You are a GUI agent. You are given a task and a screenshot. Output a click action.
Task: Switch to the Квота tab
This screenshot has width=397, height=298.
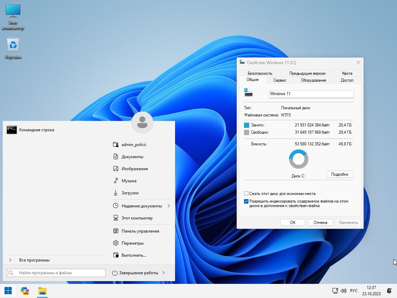point(347,73)
